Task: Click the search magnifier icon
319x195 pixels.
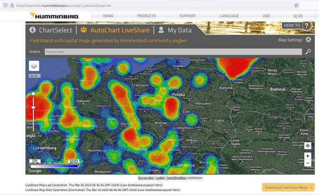Action: click(x=308, y=52)
